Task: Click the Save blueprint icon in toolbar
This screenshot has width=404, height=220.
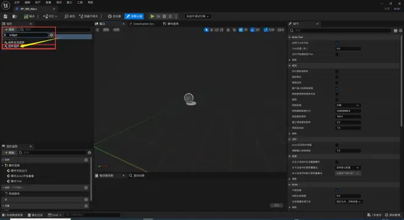Action: 6,16
